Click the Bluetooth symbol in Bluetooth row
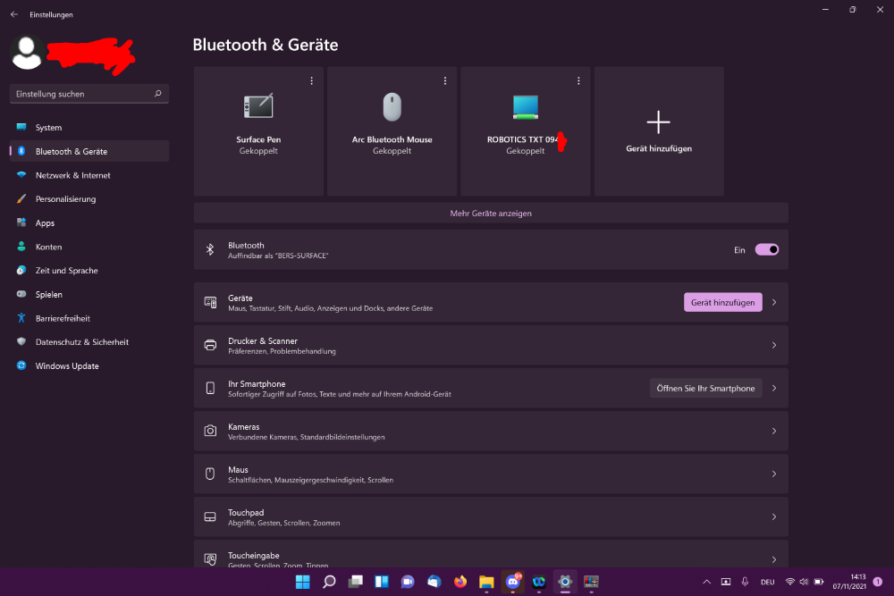 [x=210, y=249]
